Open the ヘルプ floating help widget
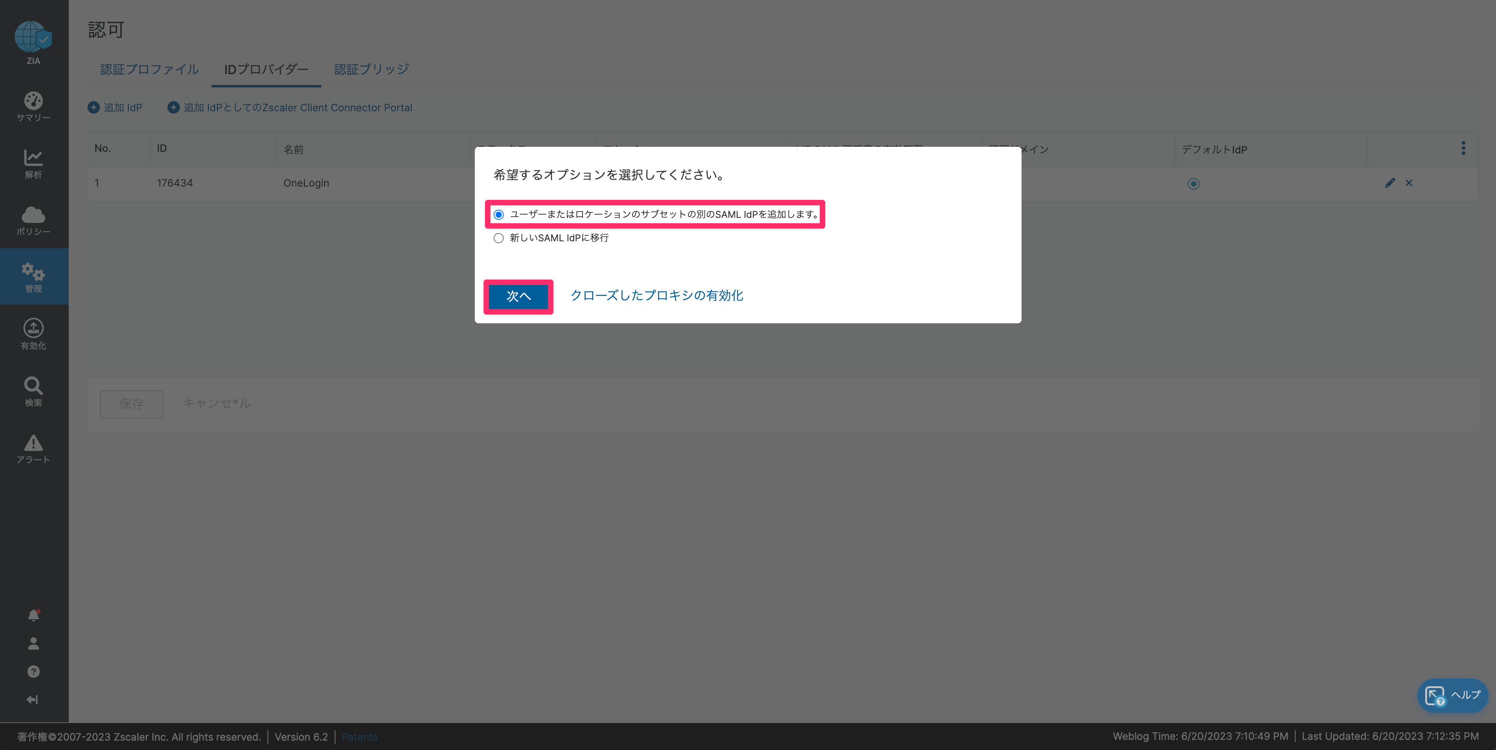Image resolution: width=1496 pixels, height=750 pixels. click(x=1452, y=695)
